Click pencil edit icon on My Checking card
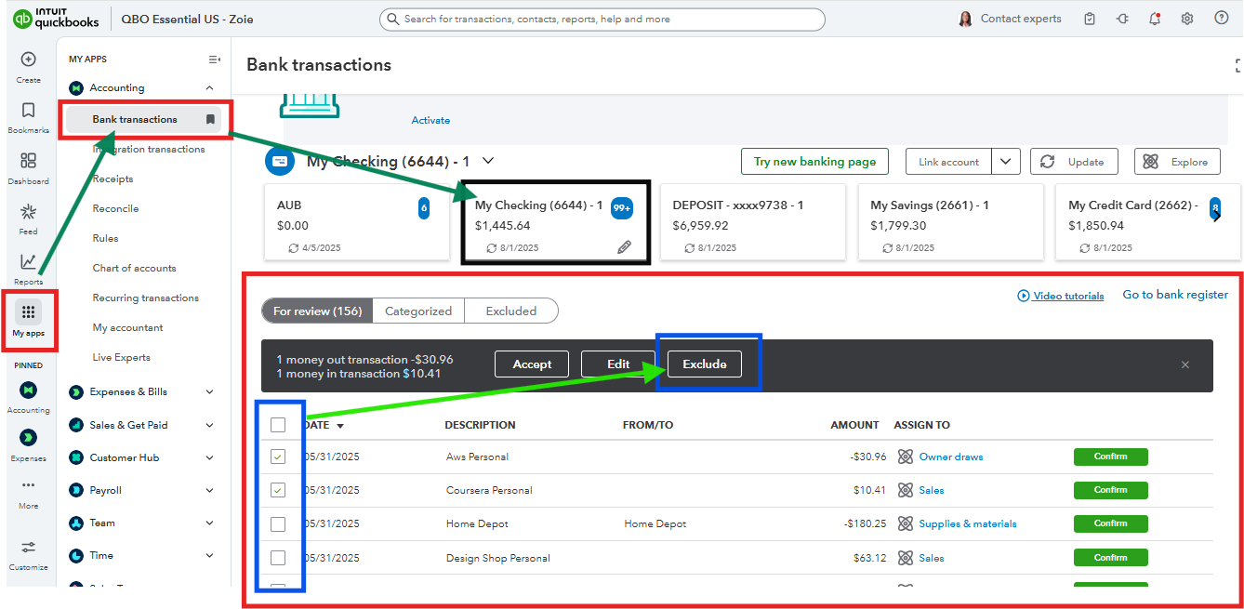This screenshot has width=1244, height=609. (x=624, y=247)
